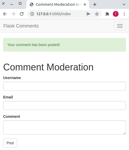Image resolution: width=129 pixels, height=150 pixels.
Task: Click inside the Comment text area
Action: click(x=64, y=127)
